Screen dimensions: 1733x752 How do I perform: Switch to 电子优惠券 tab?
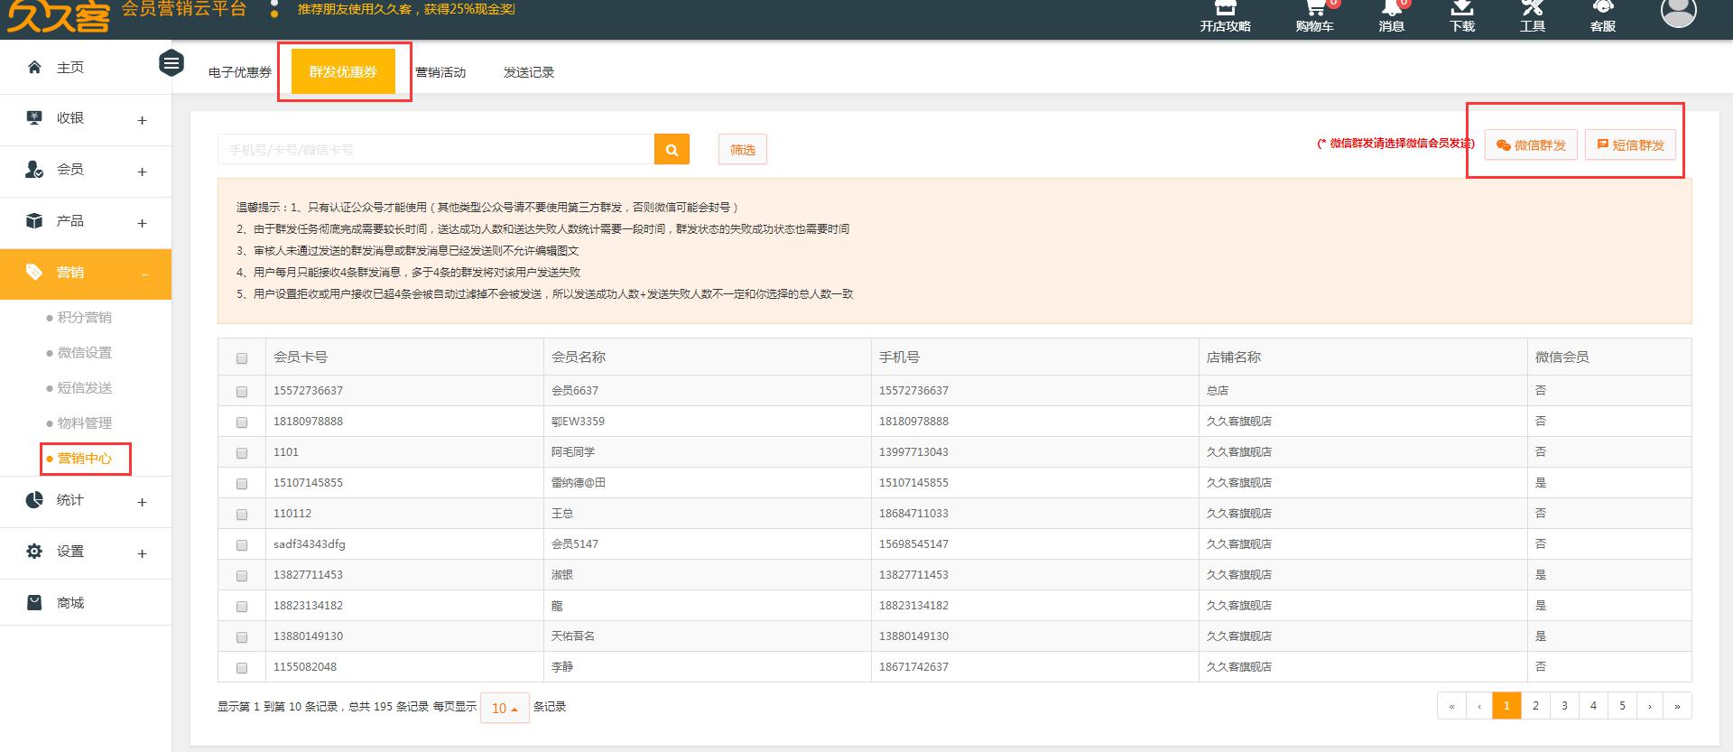tap(240, 72)
